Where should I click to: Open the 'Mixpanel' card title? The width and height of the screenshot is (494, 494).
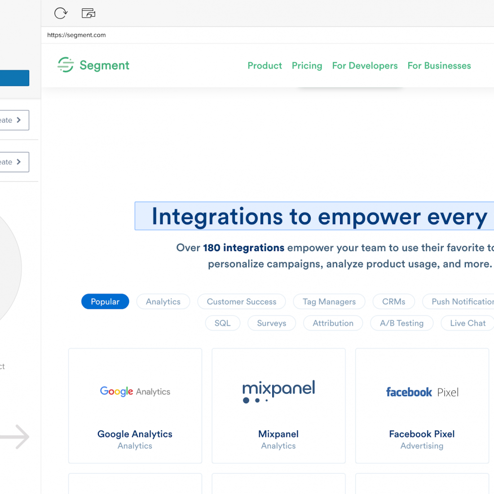pos(278,434)
